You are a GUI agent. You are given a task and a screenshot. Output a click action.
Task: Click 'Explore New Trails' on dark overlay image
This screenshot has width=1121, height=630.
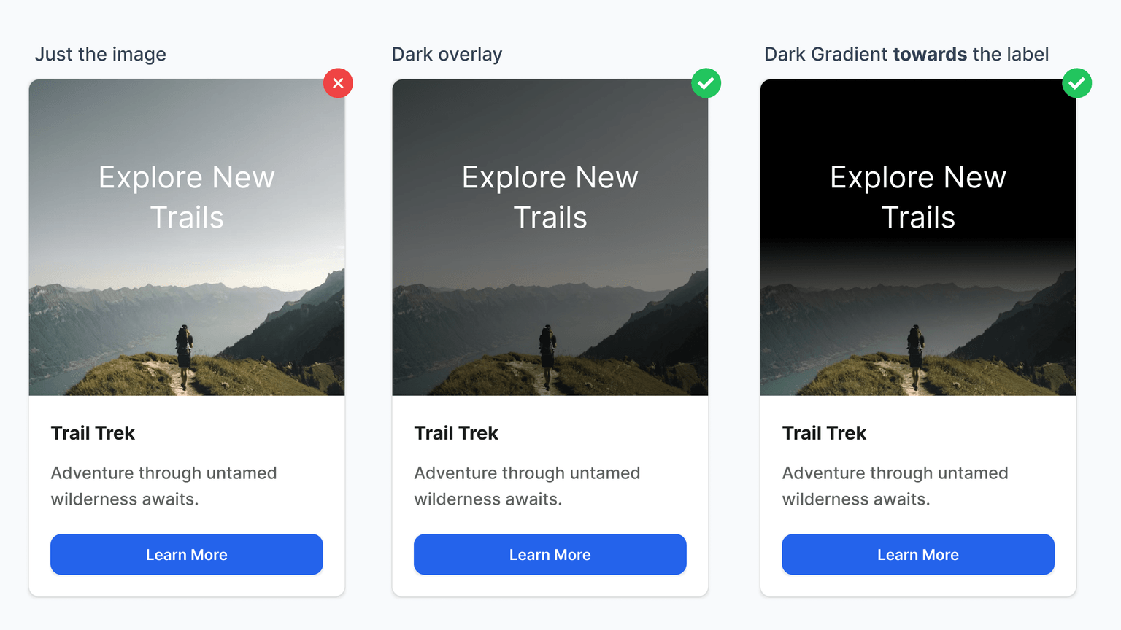550,197
